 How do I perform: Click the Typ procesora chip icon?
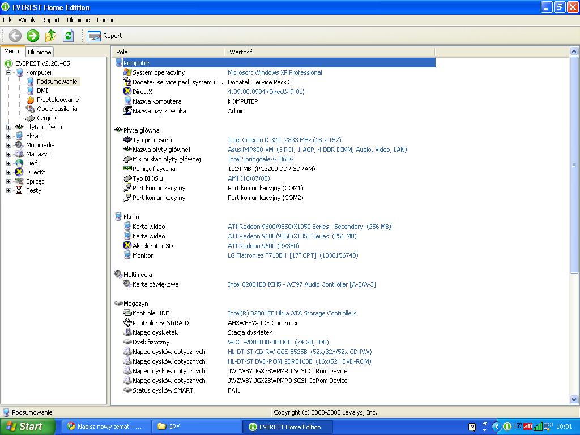[x=127, y=139]
